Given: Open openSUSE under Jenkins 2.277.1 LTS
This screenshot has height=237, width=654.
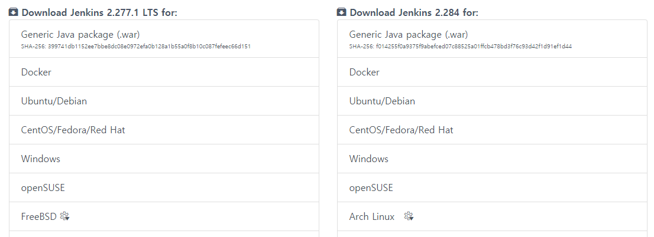Looking at the screenshot, I should click(164, 187).
